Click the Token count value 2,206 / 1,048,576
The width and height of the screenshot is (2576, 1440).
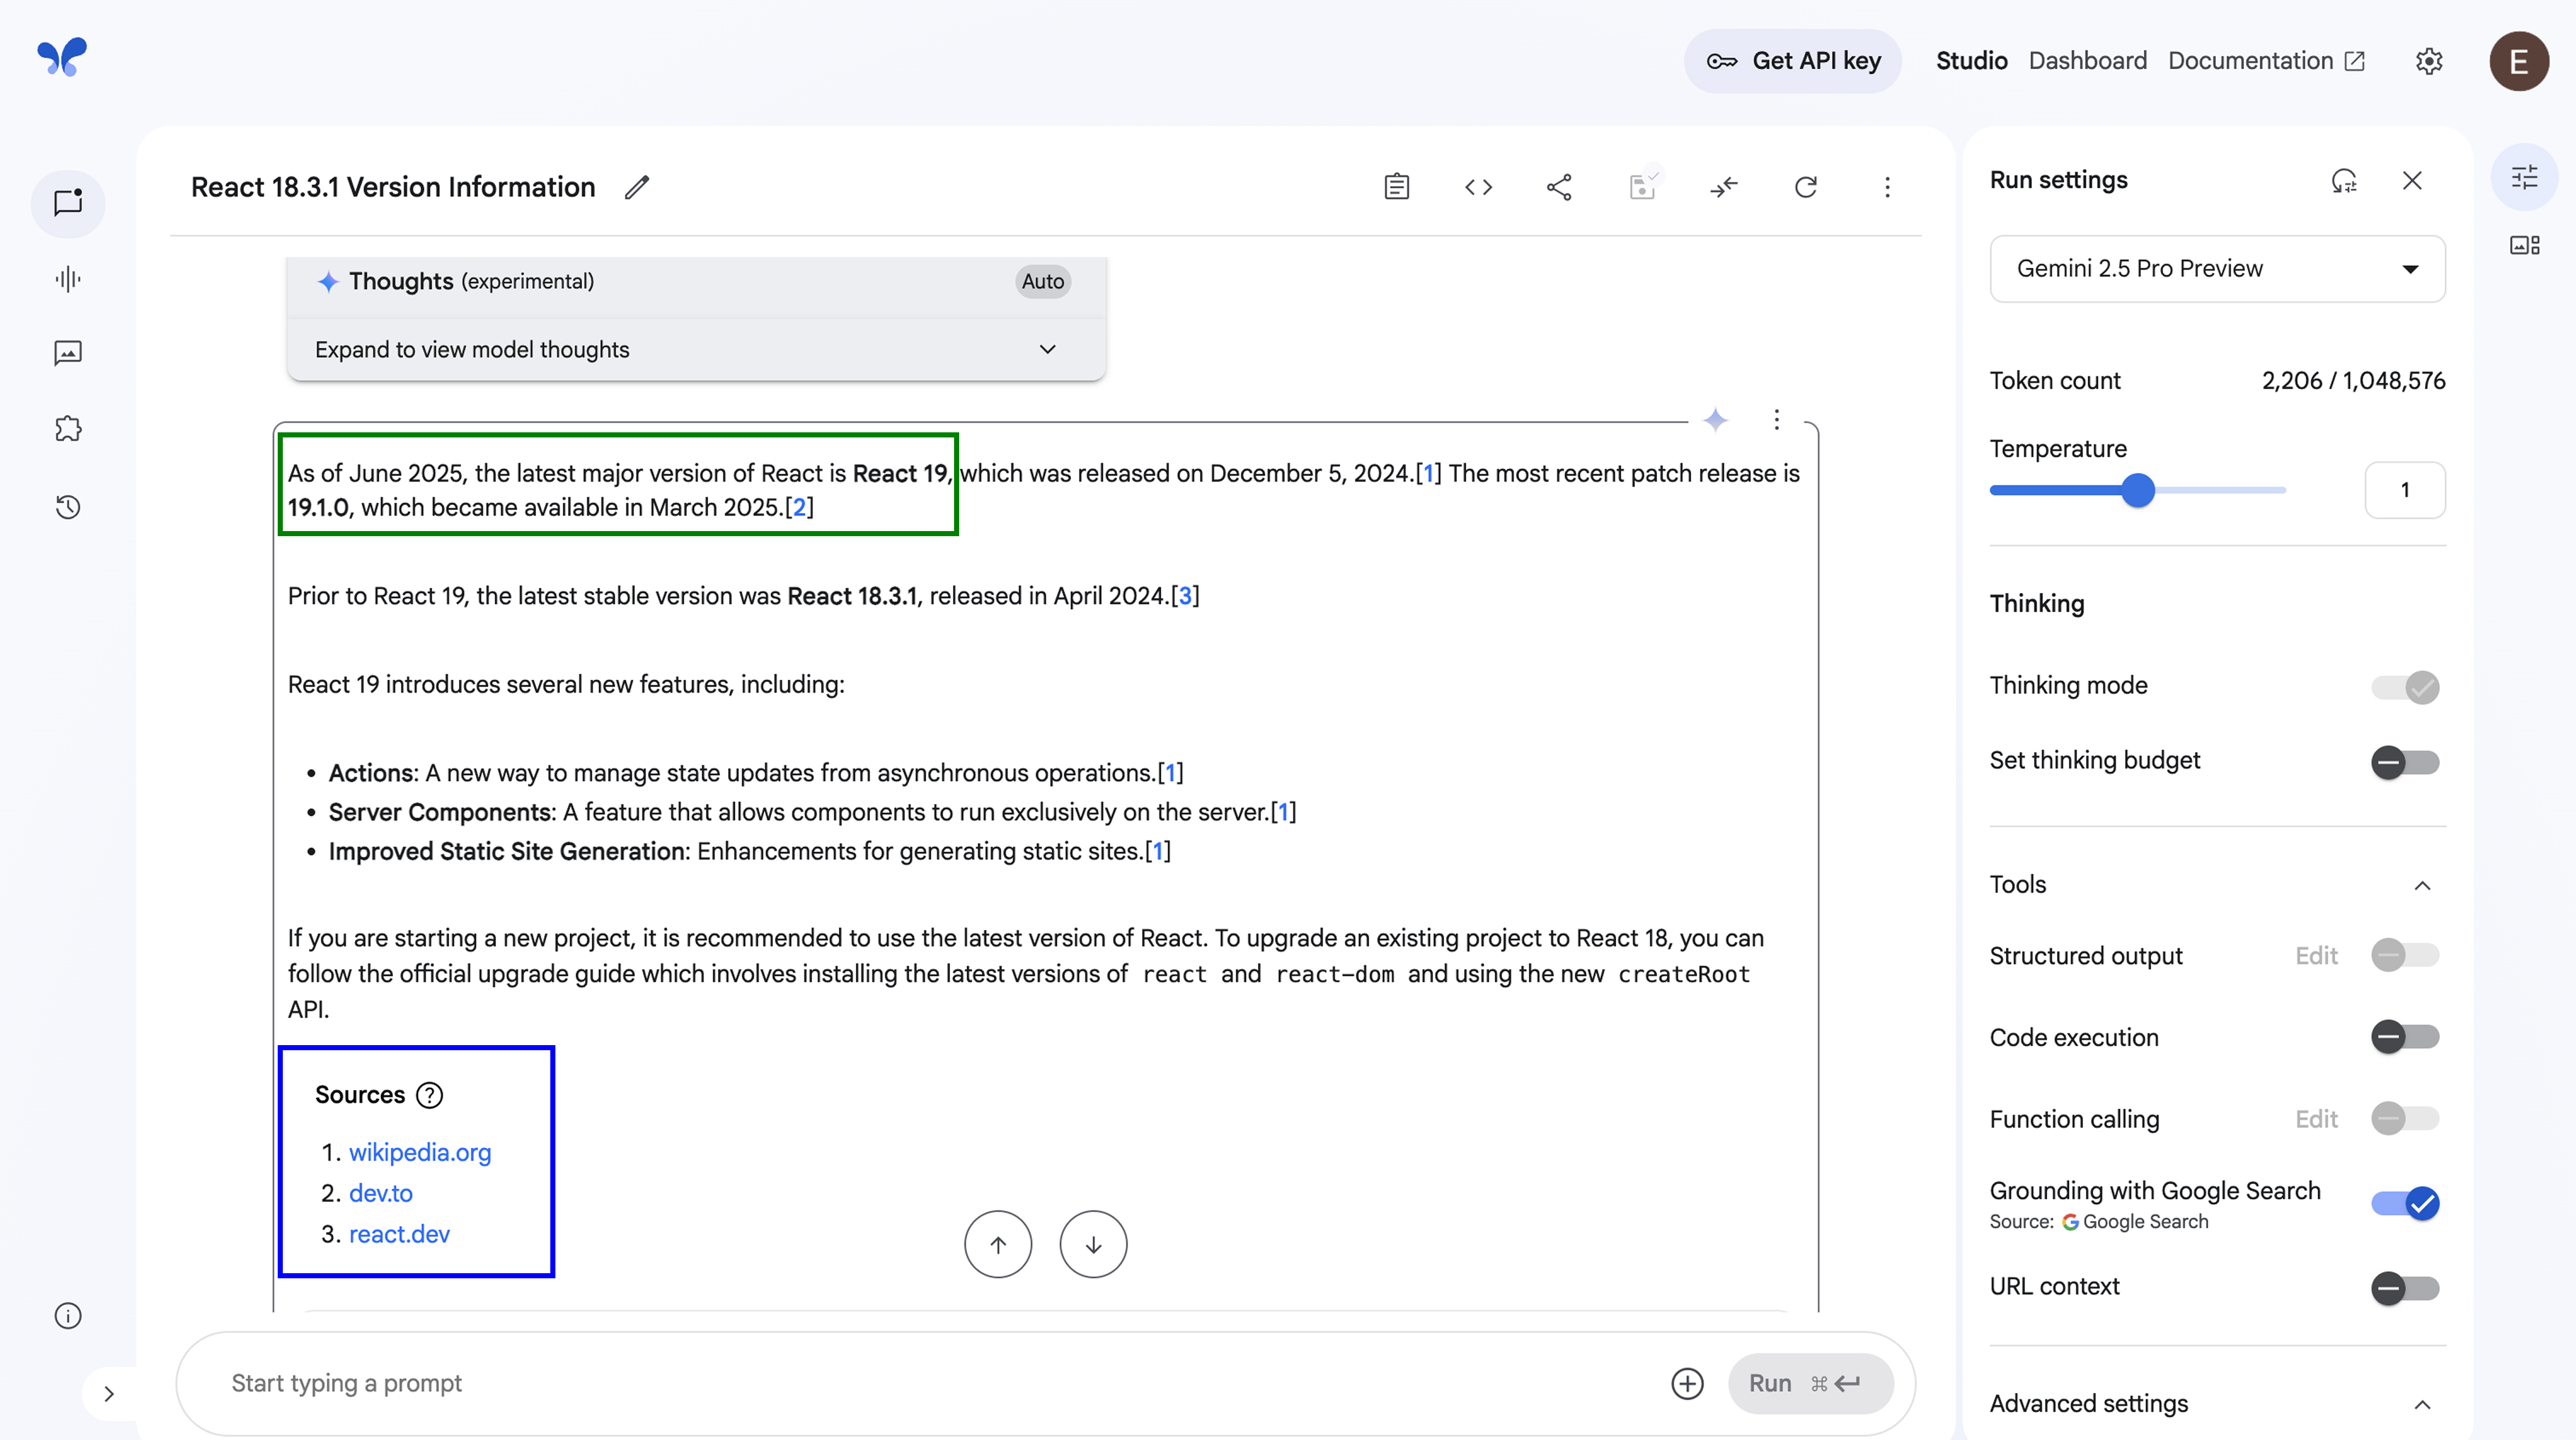click(2353, 381)
